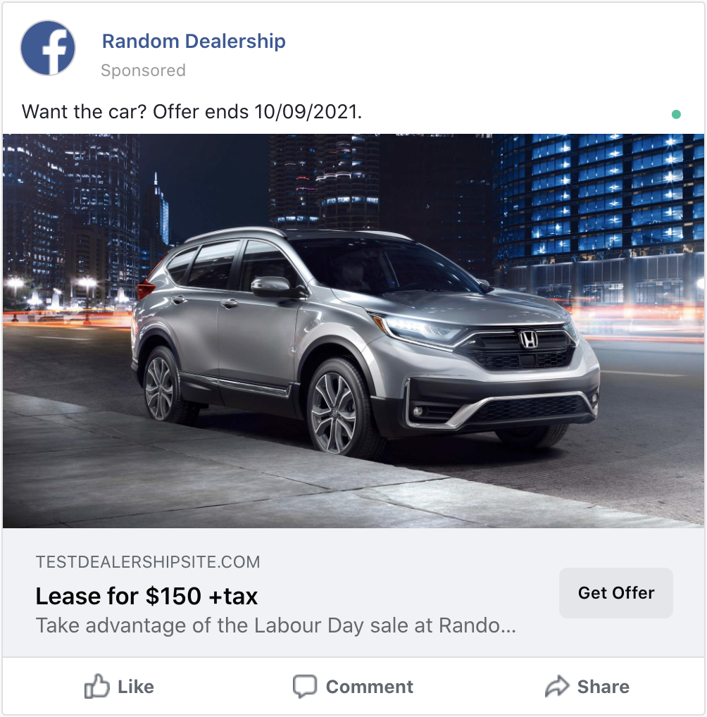Click the Like text label
Viewport: 707px width, 717px height.
[136, 687]
